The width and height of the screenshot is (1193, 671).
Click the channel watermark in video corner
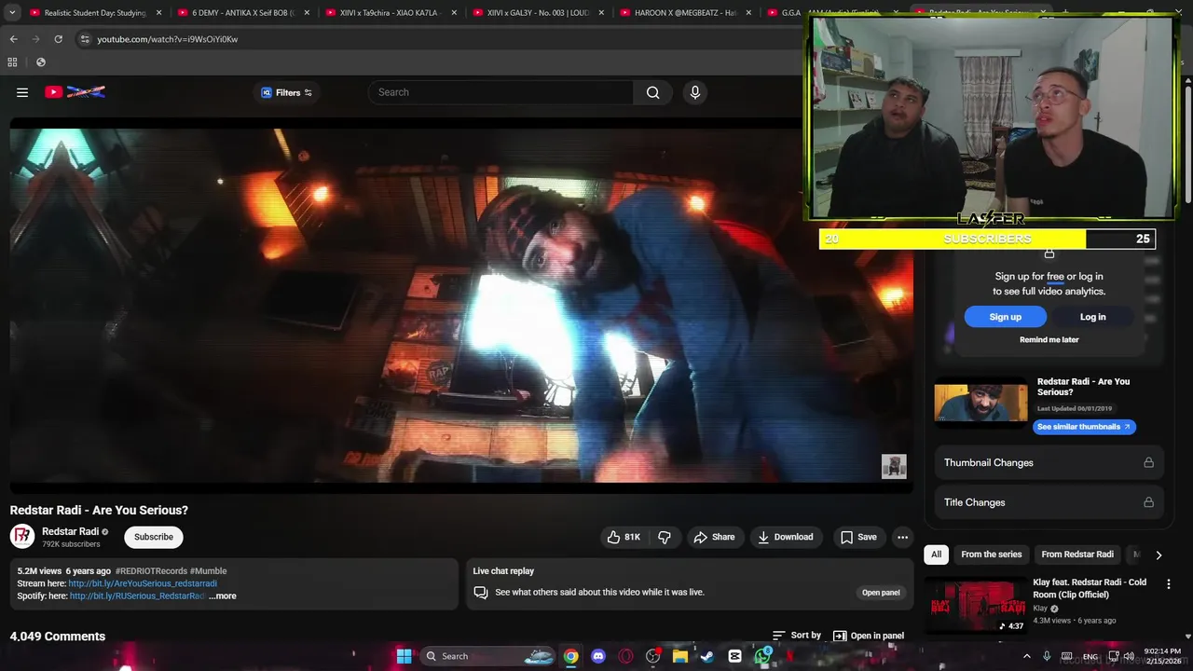point(894,466)
